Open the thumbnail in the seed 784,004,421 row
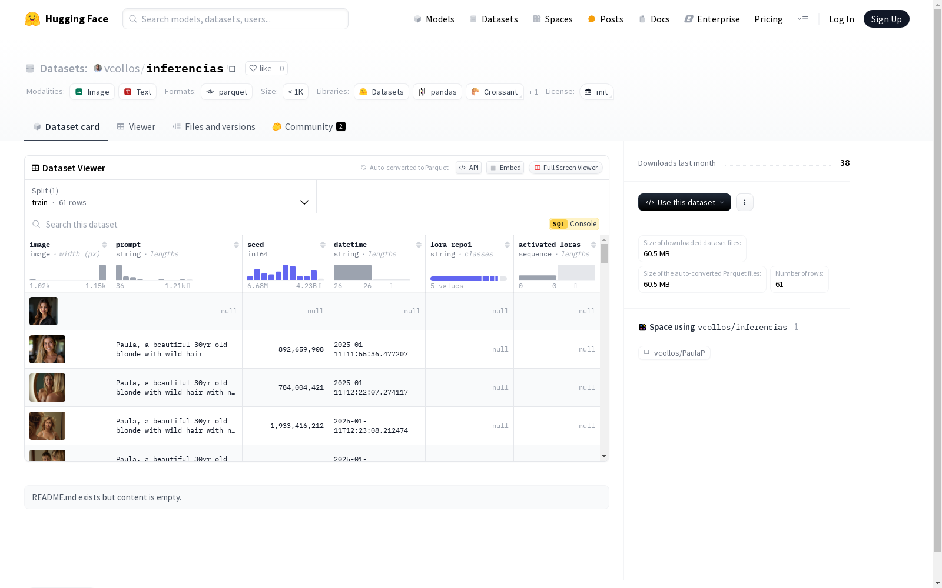This screenshot has height=588, width=942. 47,387
